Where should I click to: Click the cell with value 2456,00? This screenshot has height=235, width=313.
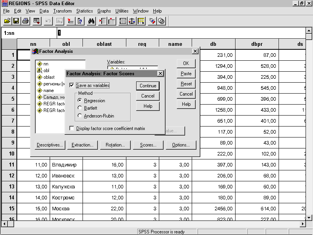(214, 209)
